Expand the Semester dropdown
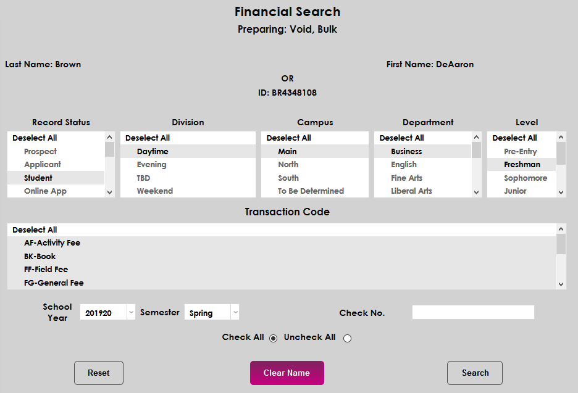The image size is (578, 393). click(x=235, y=312)
